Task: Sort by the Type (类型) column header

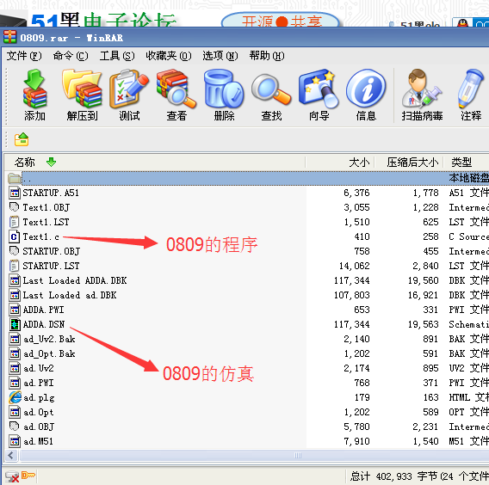Action: [x=467, y=163]
